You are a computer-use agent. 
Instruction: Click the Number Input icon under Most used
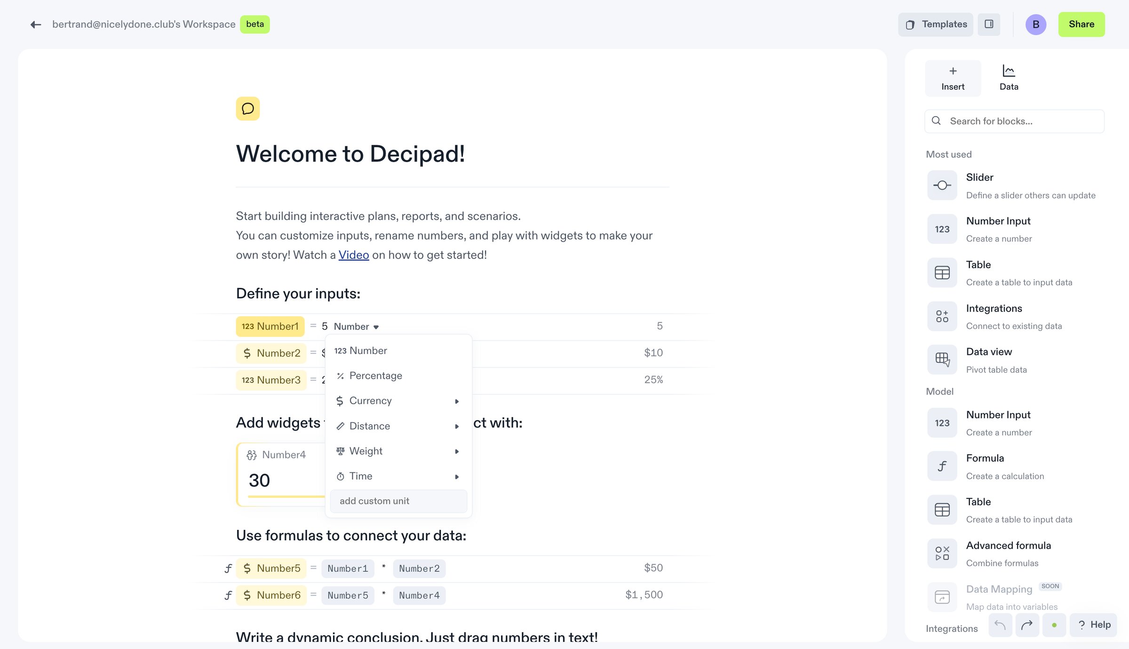click(942, 229)
